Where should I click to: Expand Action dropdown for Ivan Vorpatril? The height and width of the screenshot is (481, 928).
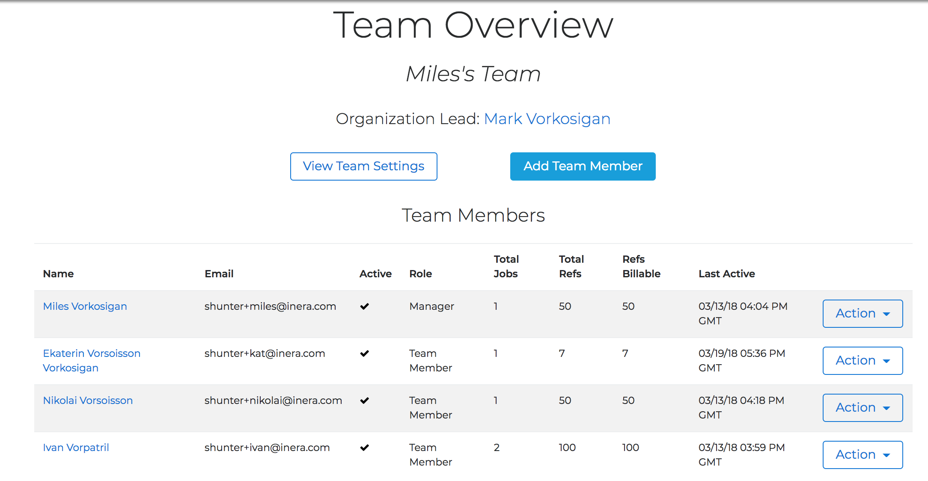pos(863,455)
